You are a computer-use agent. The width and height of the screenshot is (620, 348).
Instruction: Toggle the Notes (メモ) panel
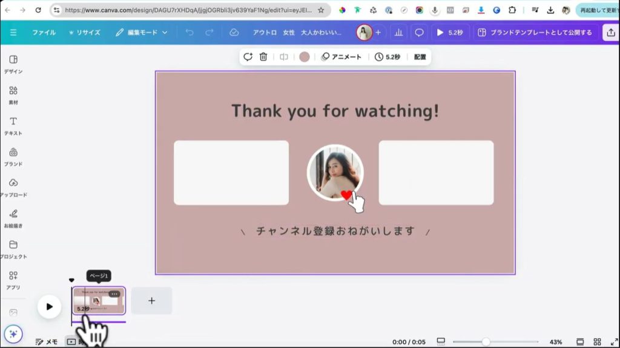click(47, 342)
